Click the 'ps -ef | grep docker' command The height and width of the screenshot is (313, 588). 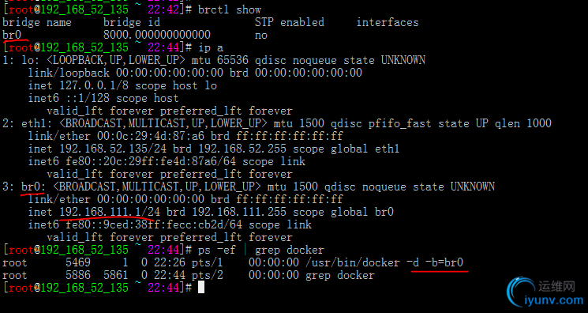click(x=261, y=250)
